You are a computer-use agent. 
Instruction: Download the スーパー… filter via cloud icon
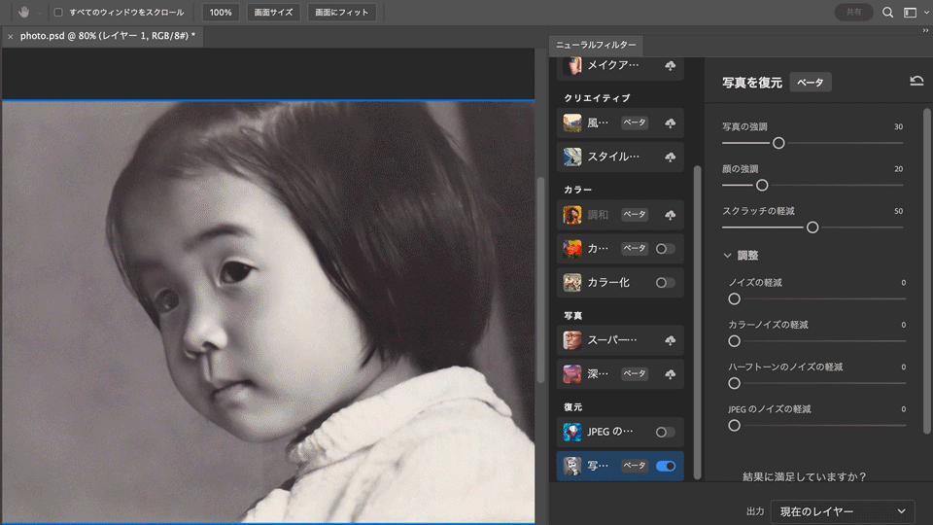click(x=670, y=340)
